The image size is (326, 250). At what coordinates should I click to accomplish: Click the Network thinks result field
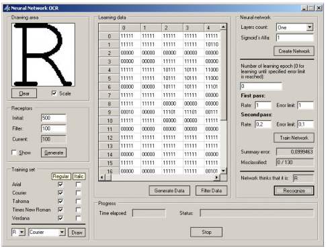coord(303,178)
